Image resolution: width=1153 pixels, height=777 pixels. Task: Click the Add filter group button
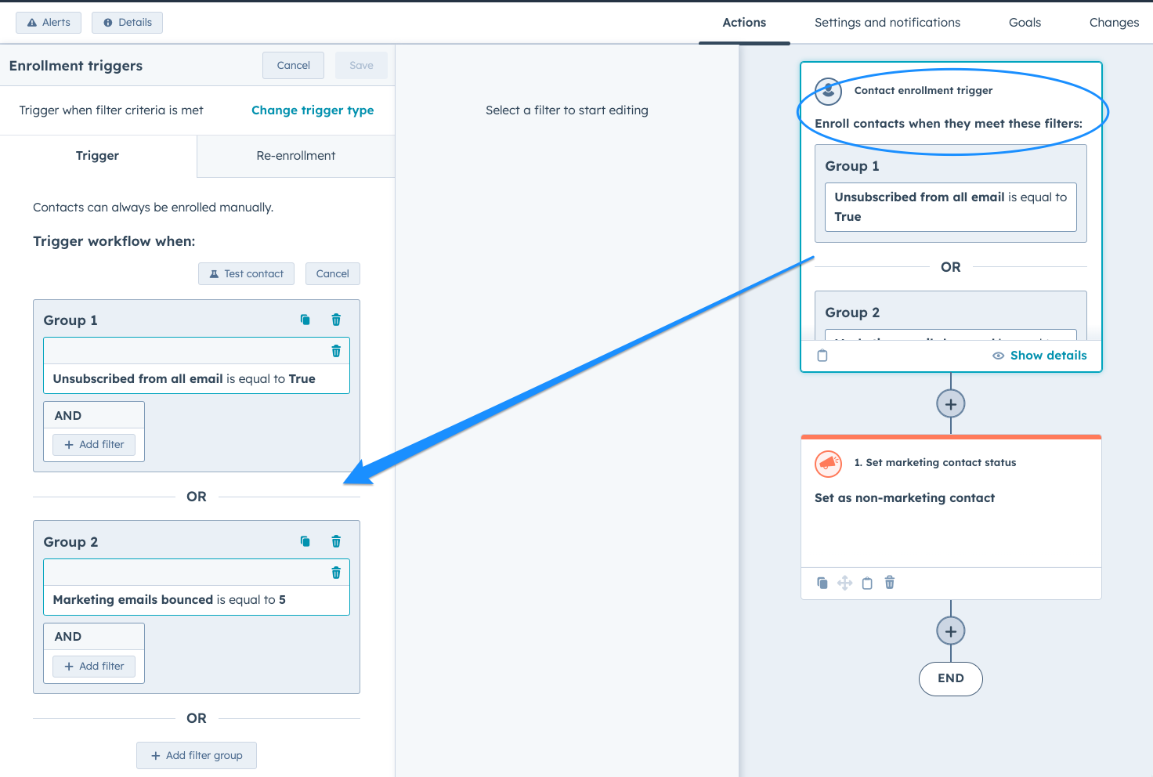click(196, 755)
